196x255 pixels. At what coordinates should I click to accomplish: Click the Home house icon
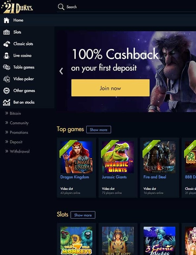[7, 20]
